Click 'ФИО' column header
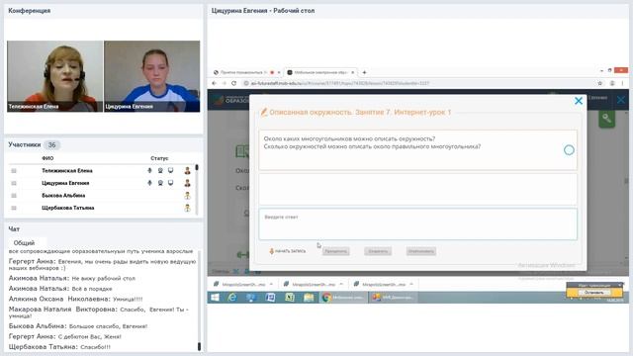The height and width of the screenshot is (356, 633). click(x=47, y=158)
